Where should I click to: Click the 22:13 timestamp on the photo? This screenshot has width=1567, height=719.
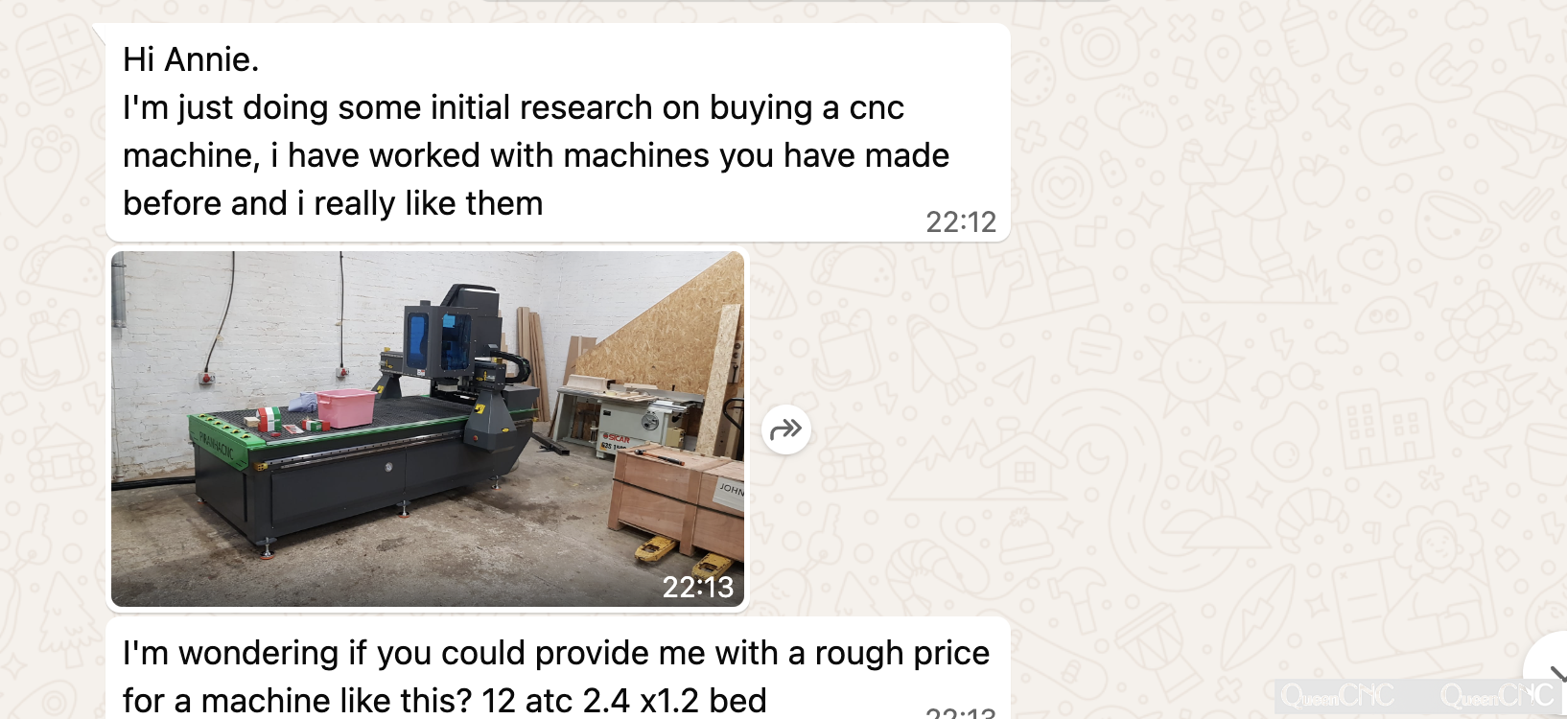[x=697, y=587]
